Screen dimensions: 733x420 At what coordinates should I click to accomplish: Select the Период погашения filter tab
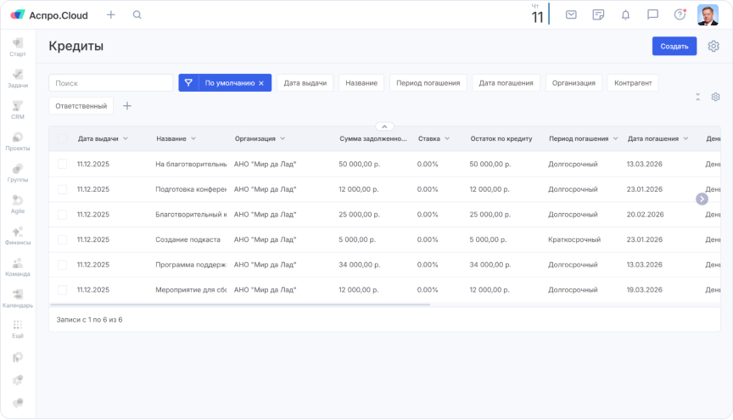coord(428,83)
